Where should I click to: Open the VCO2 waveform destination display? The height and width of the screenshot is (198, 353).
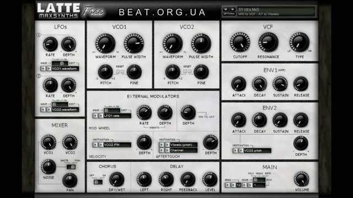(x=65, y=109)
